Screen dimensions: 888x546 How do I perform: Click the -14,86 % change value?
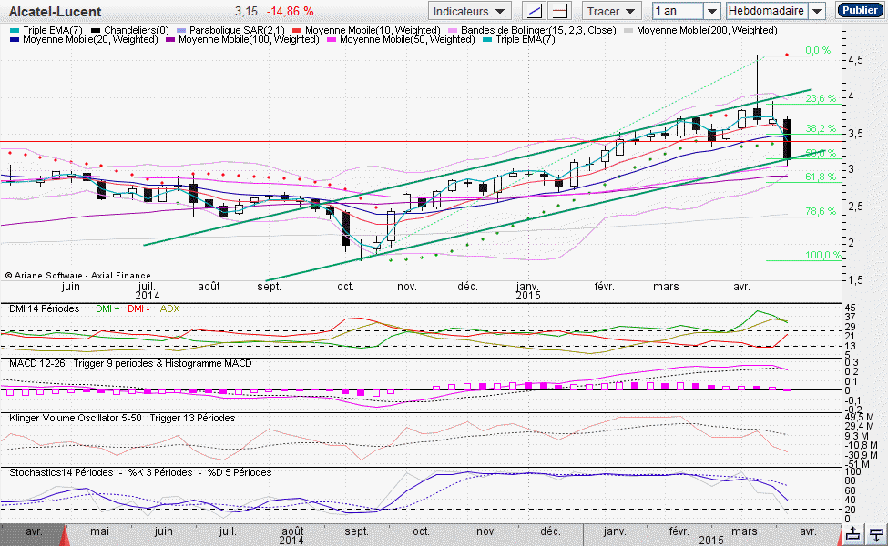(291, 11)
